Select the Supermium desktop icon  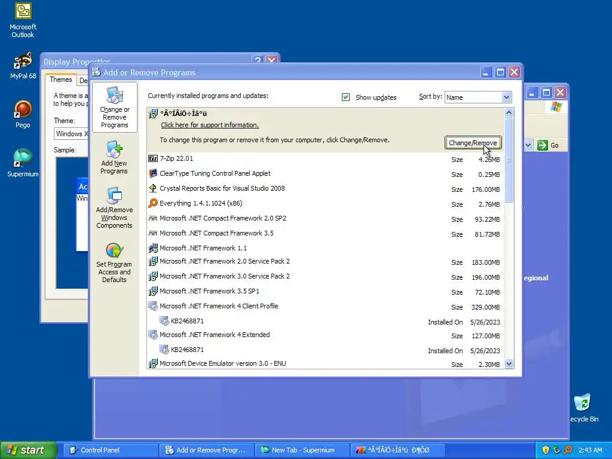[23, 163]
